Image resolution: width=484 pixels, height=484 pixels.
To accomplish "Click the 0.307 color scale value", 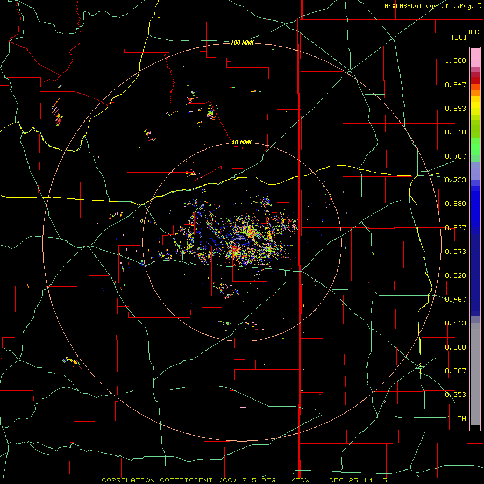I will [455, 371].
